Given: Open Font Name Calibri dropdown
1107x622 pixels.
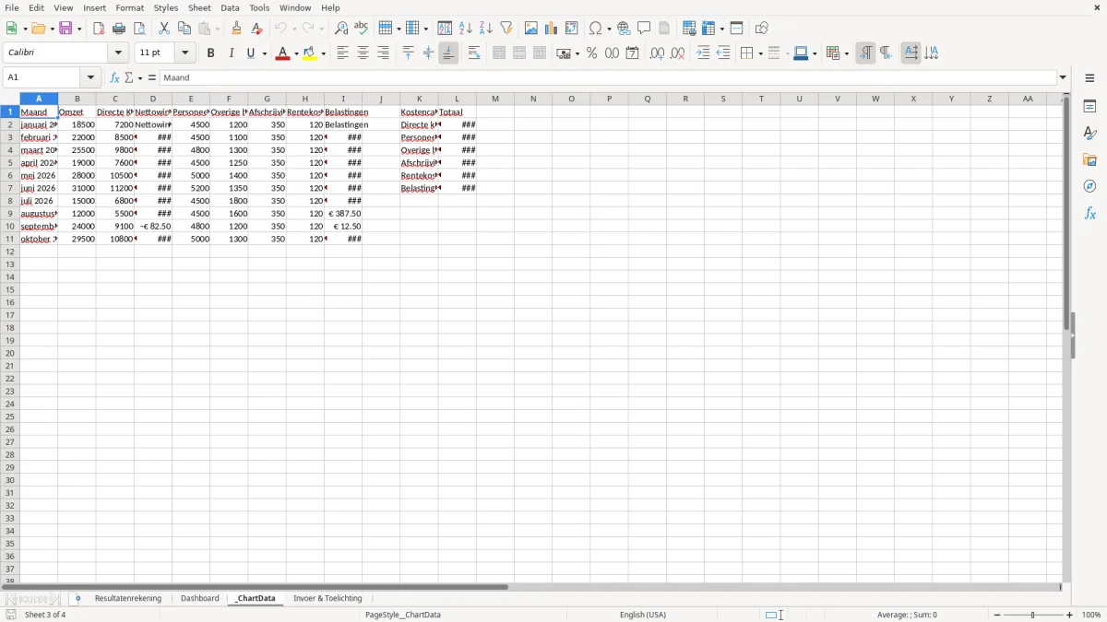Looking at the screenshot, I should pos(118,53).
